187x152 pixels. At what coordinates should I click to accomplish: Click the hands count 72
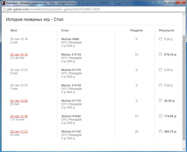point(137,55)
